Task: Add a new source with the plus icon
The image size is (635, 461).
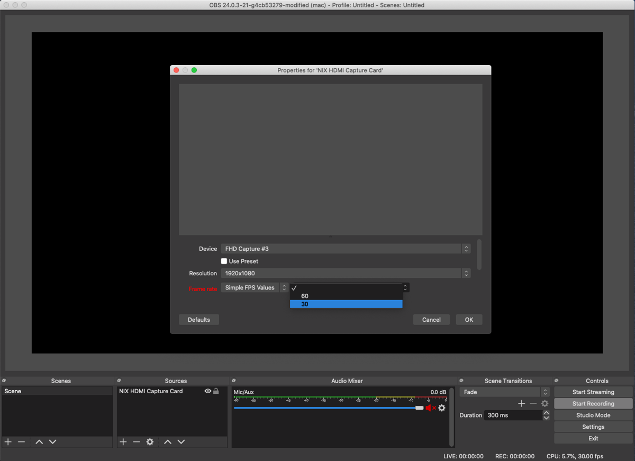Action: click(123, 441)
